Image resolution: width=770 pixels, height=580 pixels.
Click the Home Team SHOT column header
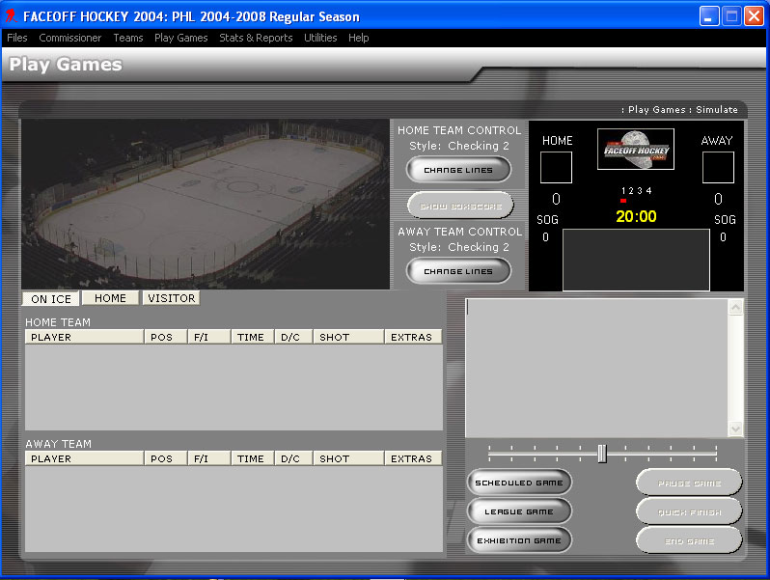(x=348, y=337)
